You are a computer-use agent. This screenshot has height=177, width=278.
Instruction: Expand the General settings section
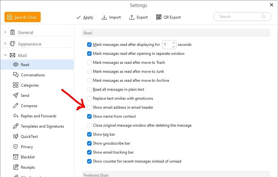5,32
